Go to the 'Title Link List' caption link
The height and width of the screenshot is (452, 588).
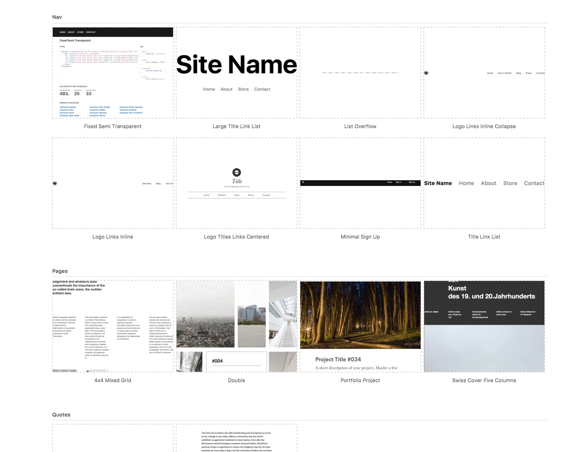pyautogui.click(x=484, y=237)
